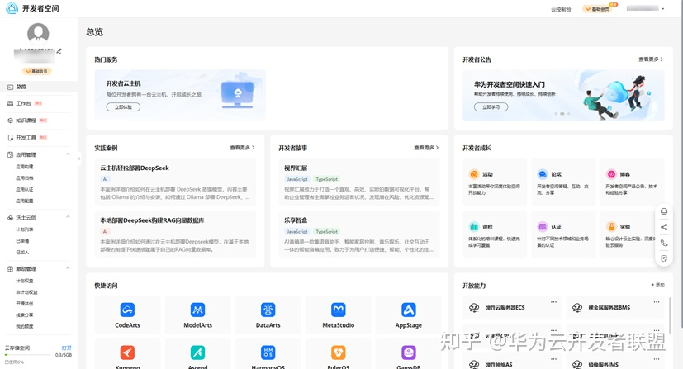Screen dimensions: 683x369
Task: Open 计划列表 sidebar item
Action: point(25,229)
